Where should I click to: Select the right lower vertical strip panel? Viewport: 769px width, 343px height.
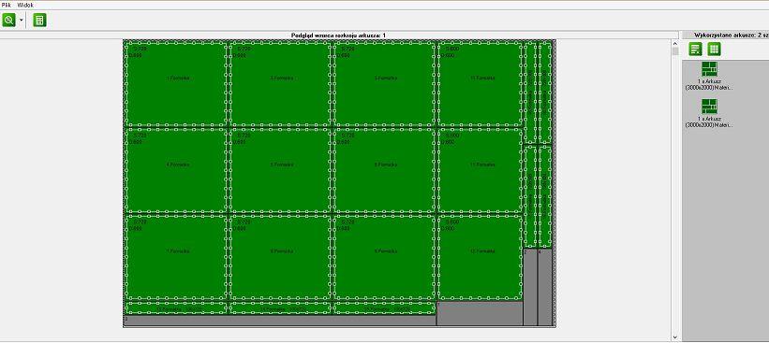(x=545, y=196)
